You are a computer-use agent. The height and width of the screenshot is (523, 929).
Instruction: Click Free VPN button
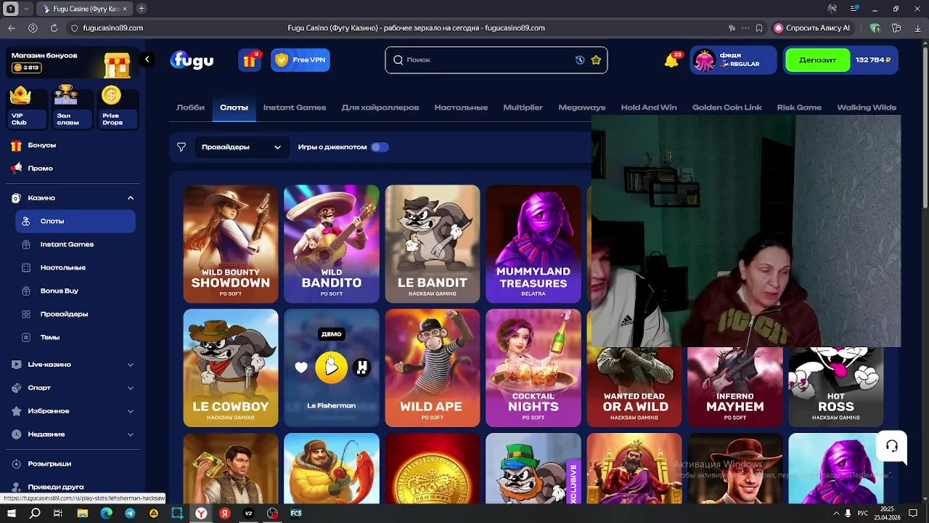300,60
